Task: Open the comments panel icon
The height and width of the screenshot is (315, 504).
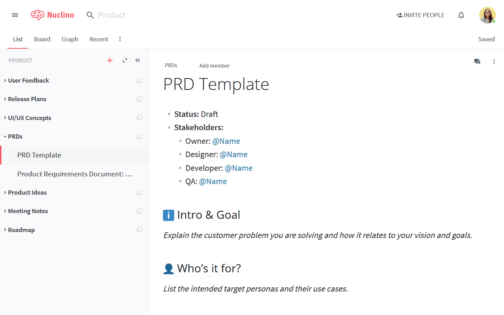Action: point(477,61)
